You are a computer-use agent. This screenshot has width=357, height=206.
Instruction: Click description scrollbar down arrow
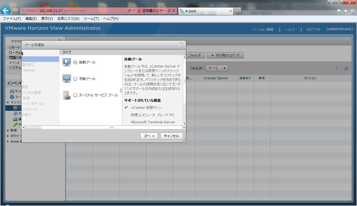(184, 124)
